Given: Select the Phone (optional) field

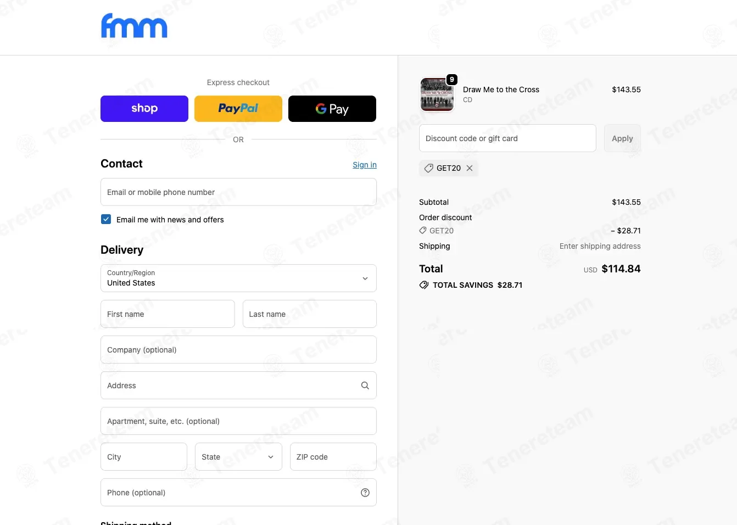Looking at the screenshot, I should pos(238,493).
